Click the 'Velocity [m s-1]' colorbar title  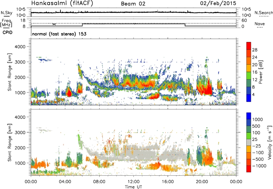[x=270, y=142]
